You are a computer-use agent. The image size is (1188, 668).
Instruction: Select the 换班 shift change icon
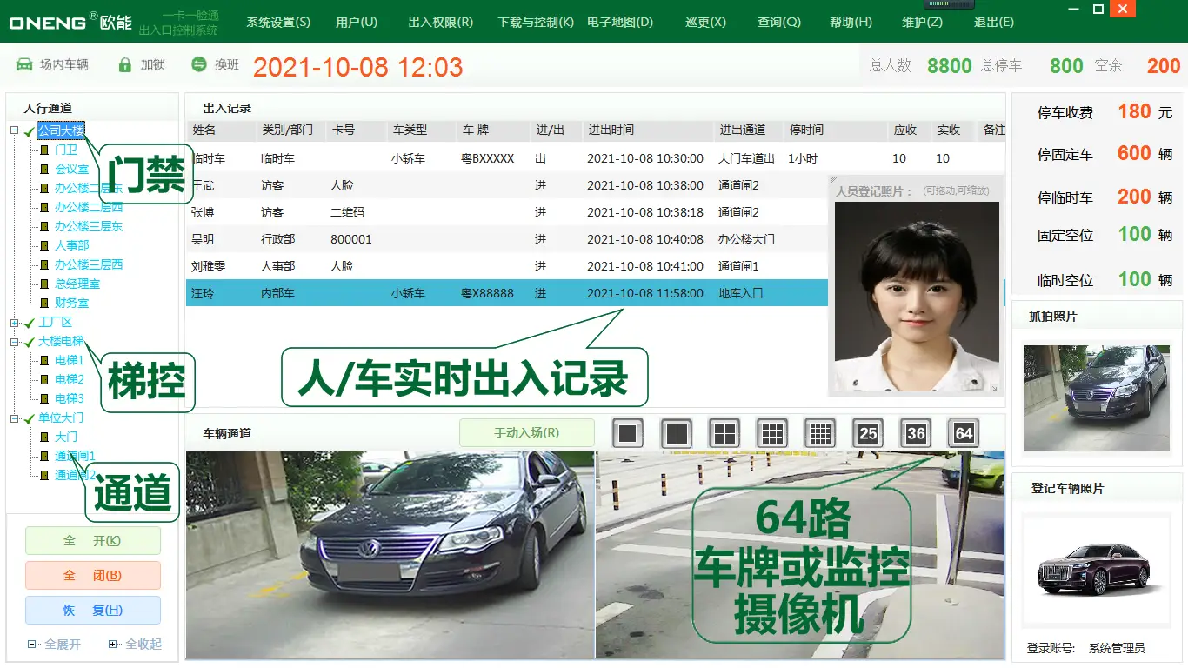click(x=198, y=64)
